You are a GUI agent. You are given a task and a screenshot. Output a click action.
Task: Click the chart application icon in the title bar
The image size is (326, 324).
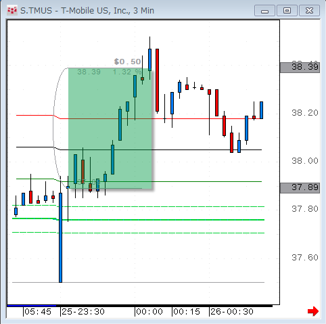click(12, 11)
